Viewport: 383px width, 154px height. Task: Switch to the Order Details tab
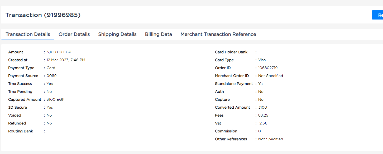74,34
